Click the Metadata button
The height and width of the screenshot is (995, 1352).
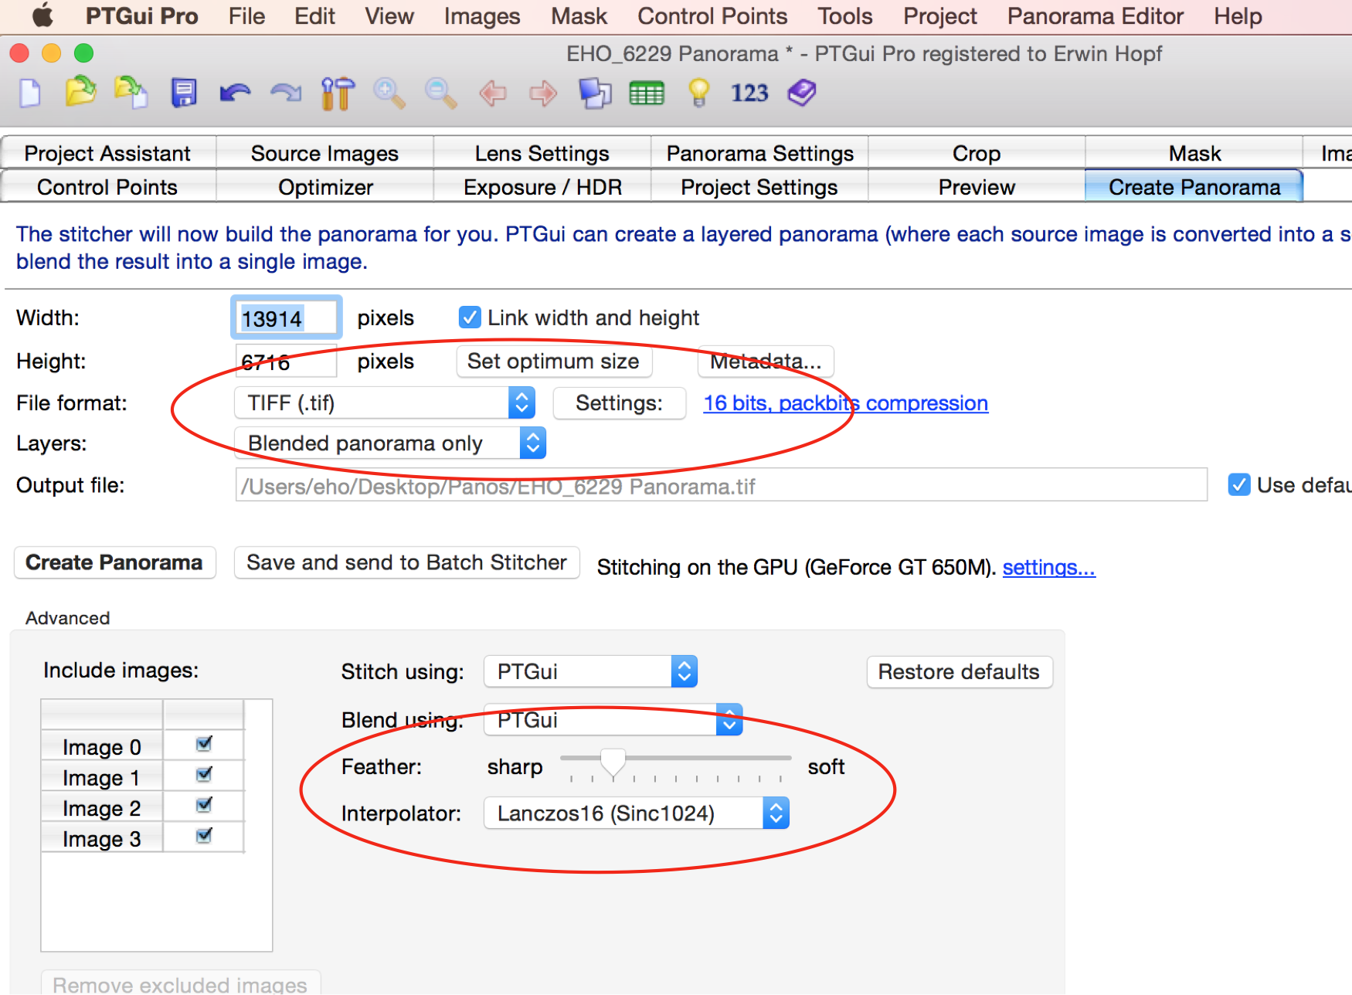pyautogui.click(x=766, y=361)
